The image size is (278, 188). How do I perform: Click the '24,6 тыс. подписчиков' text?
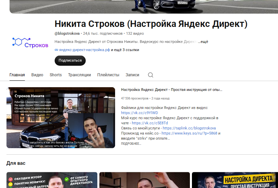tap(103, 33)
